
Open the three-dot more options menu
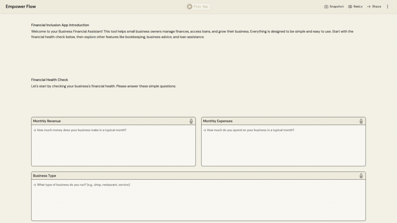[x=387, y=7]
